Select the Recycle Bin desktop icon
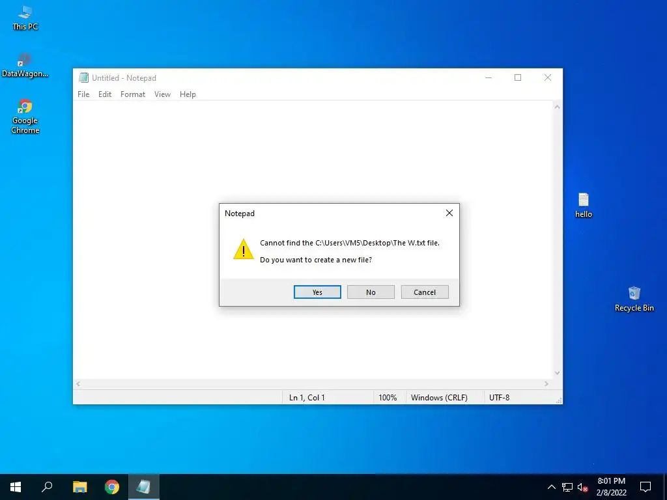 click(634, 299)
